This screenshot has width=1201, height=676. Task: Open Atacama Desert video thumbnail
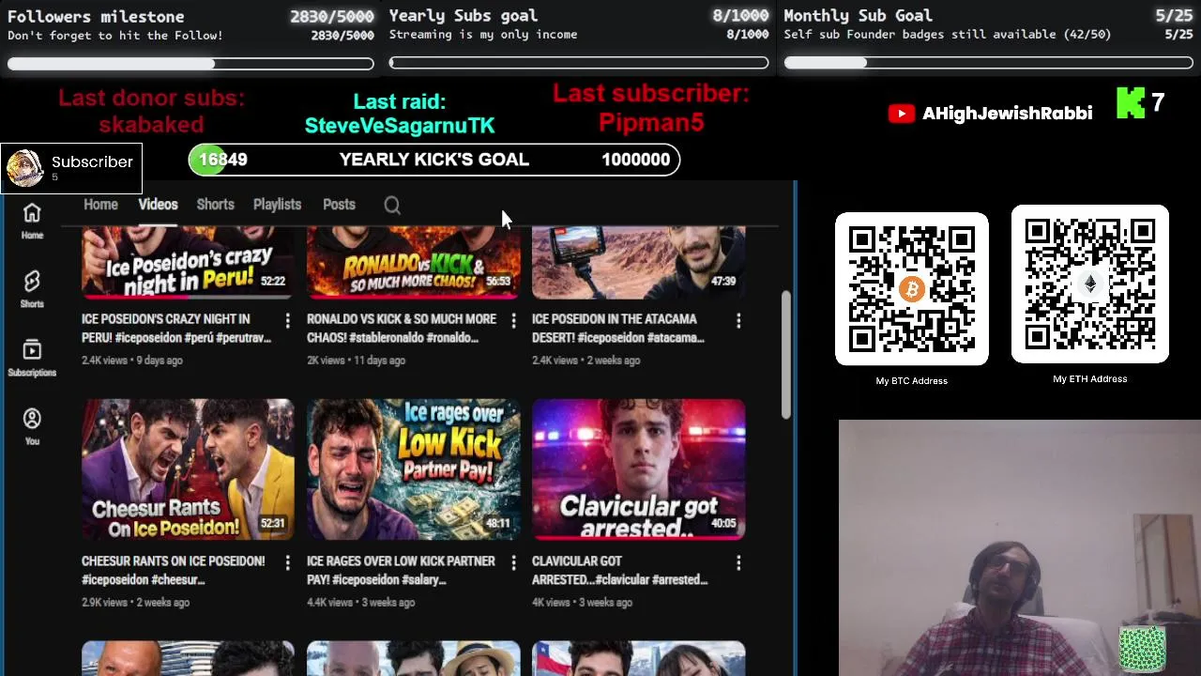(638, 262)
